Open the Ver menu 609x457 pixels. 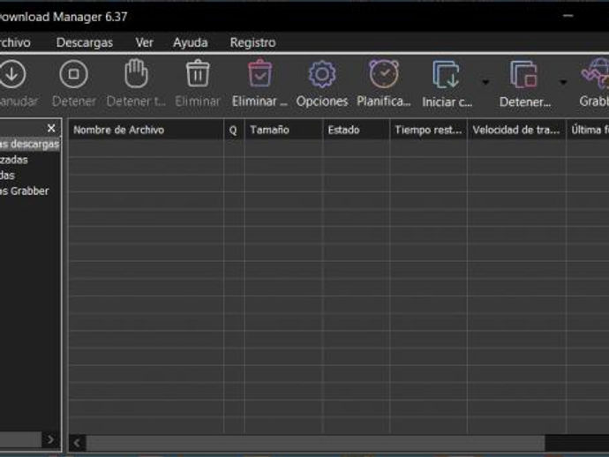(x=144, y=42)
